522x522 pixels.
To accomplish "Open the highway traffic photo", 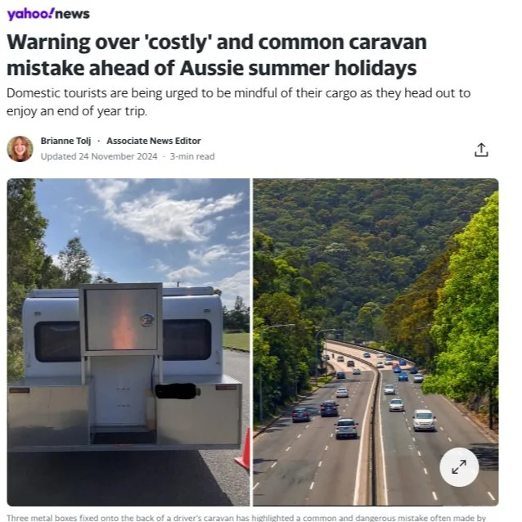I will click(376, 342).
